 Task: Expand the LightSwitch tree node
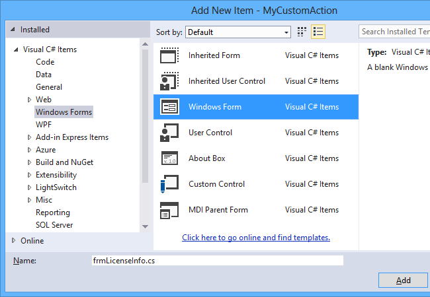click(x=29, y=187)
